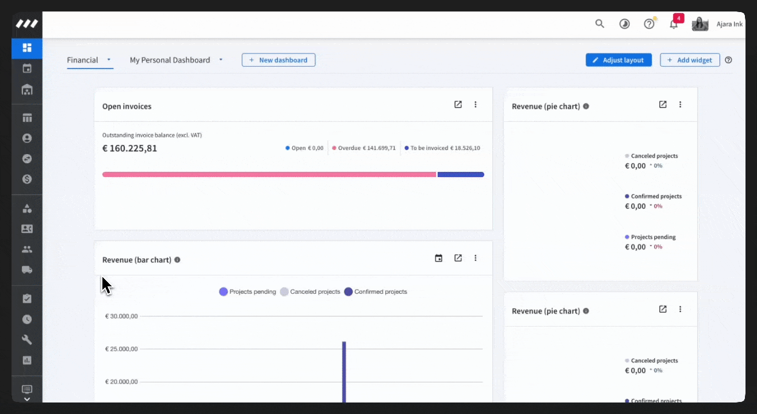Open the contact card sidebar icon
Viewport: 757px width, 414px height.
27,229
